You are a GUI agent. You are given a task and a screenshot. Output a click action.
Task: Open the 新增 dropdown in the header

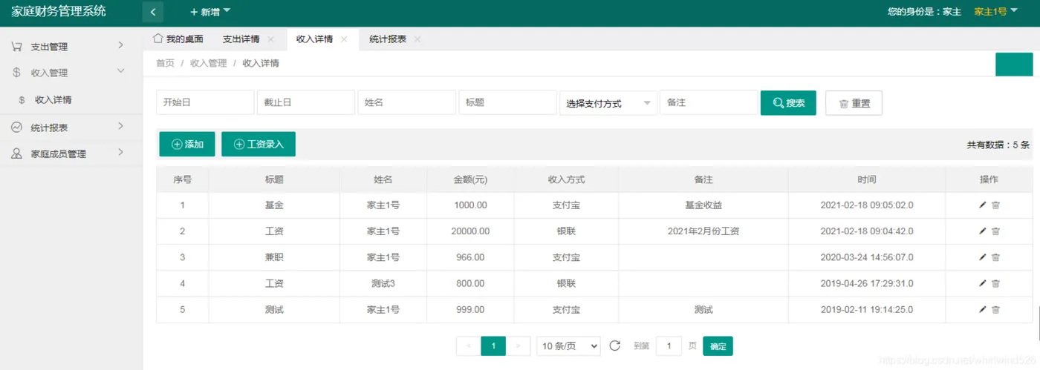[211, 12]
